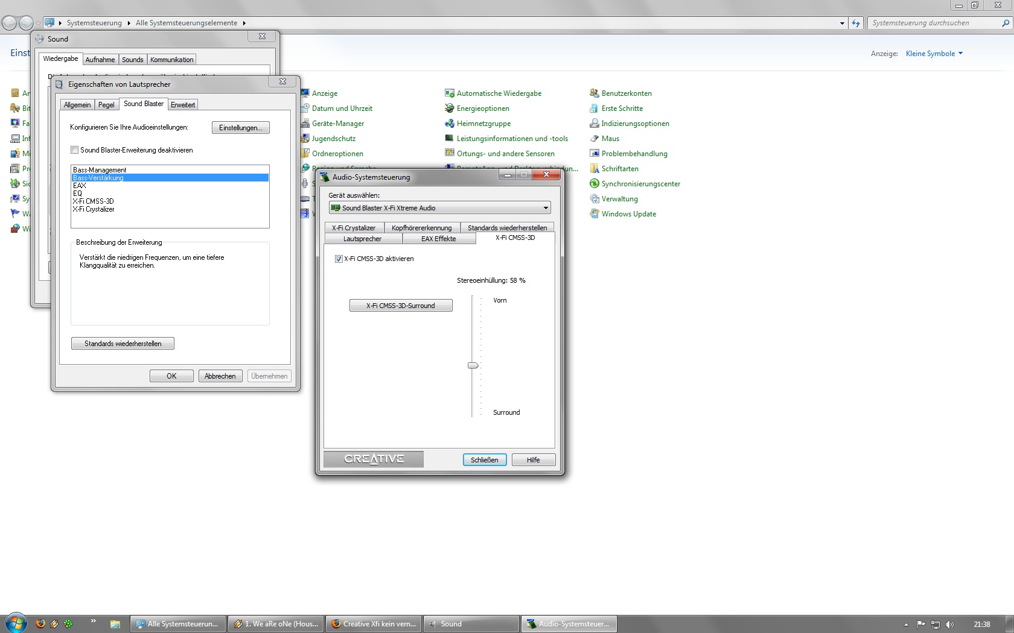Switch to EAX Effekte tab
1014x633 pixels.
click(439, 239)
